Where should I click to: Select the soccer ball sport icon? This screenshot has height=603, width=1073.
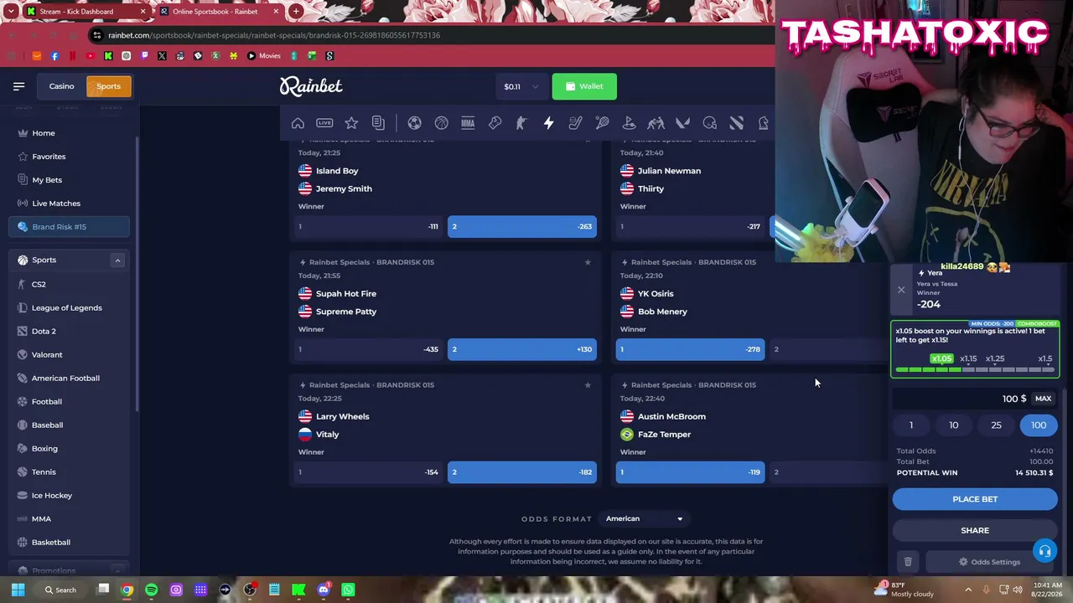414,123
